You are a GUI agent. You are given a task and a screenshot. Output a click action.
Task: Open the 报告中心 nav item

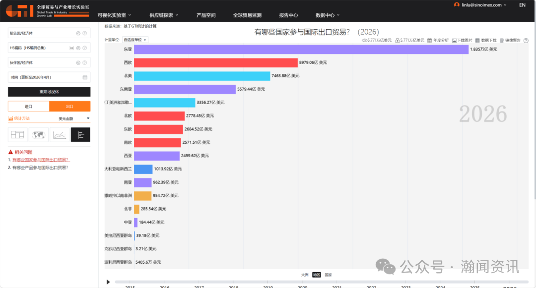pos(288,15)
